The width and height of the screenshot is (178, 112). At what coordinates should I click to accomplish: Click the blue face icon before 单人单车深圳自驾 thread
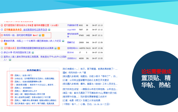pos(2,57)
